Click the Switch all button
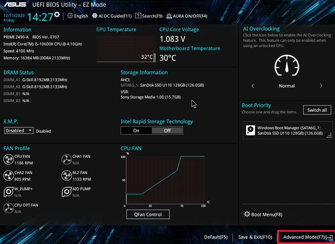Screen dimensions: 335x244 tap(317, 110)
